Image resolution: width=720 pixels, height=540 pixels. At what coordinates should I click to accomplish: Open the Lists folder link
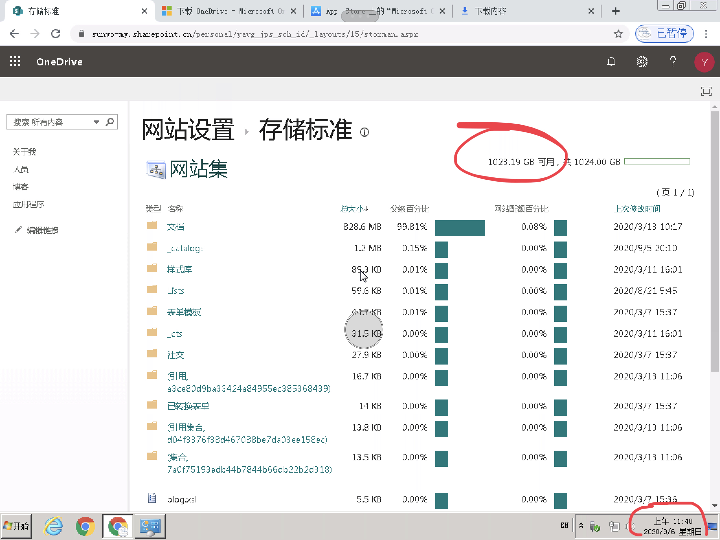[175, 291]
